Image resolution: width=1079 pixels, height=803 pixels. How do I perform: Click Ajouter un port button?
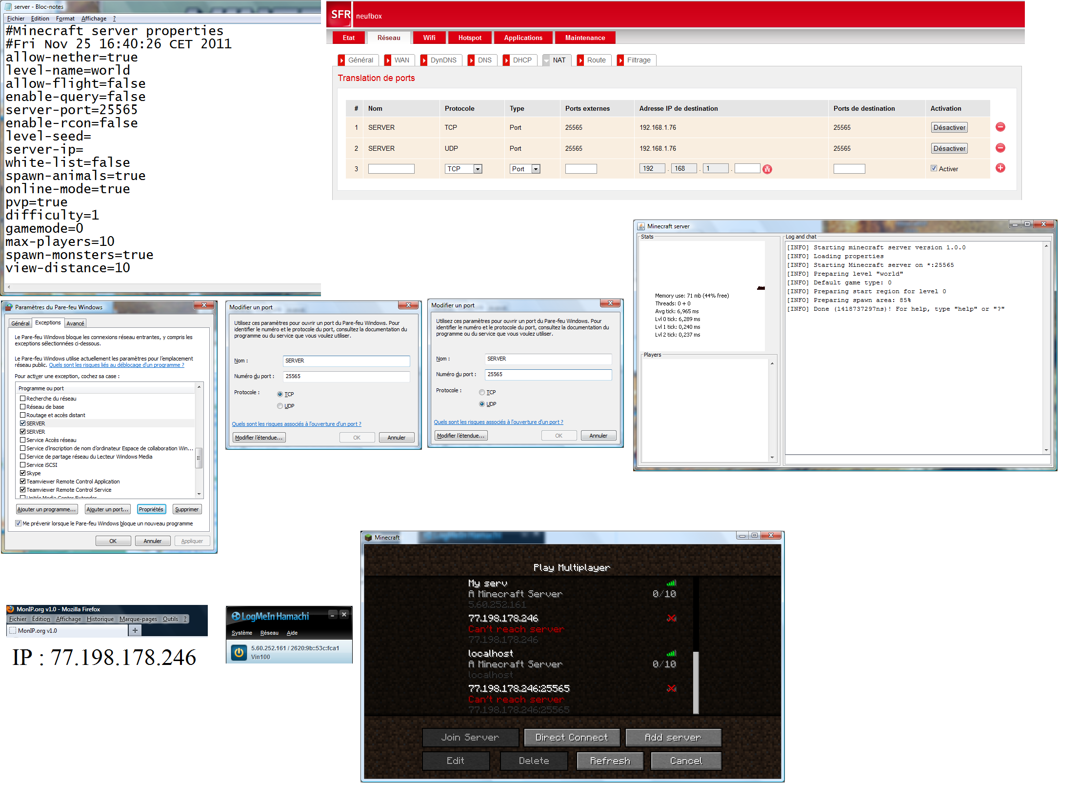pyautogui.click(x=107, y=509)
